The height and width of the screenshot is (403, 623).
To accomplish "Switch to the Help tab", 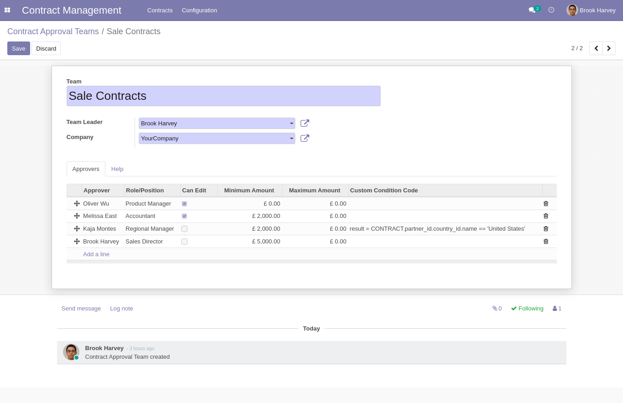I will pos(117,169).
